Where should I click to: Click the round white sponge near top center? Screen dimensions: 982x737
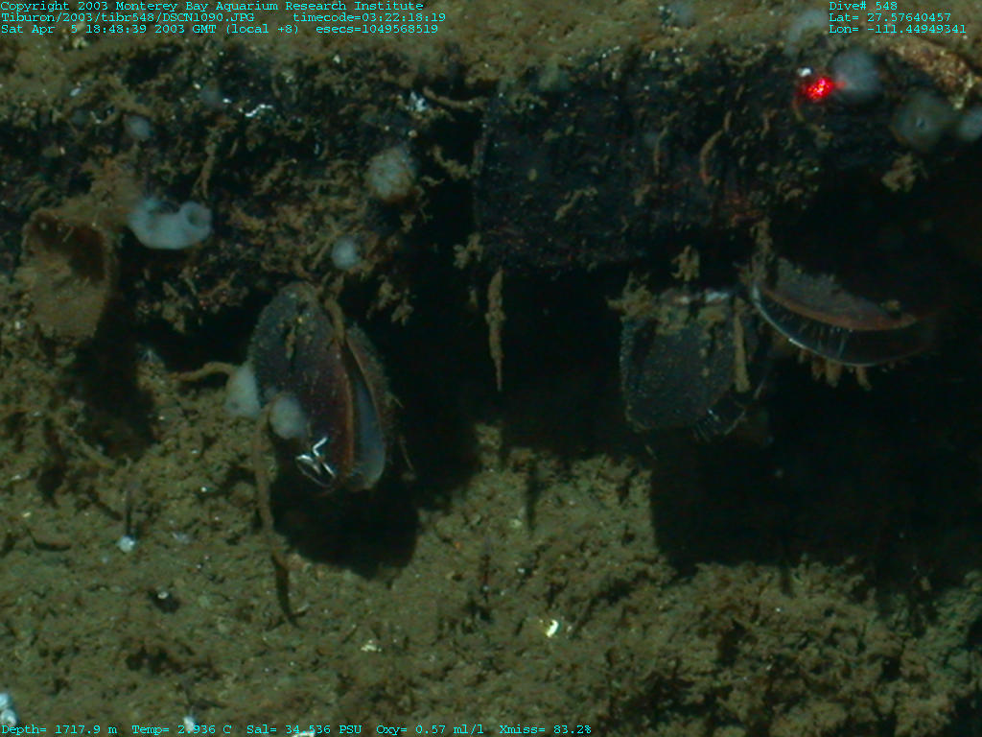[x=390, y=174]
